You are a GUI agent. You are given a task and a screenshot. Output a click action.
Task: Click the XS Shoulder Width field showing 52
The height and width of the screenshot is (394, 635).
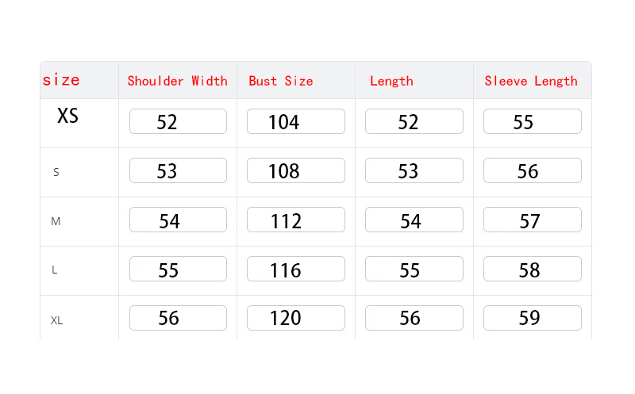[x=178, y=121]
